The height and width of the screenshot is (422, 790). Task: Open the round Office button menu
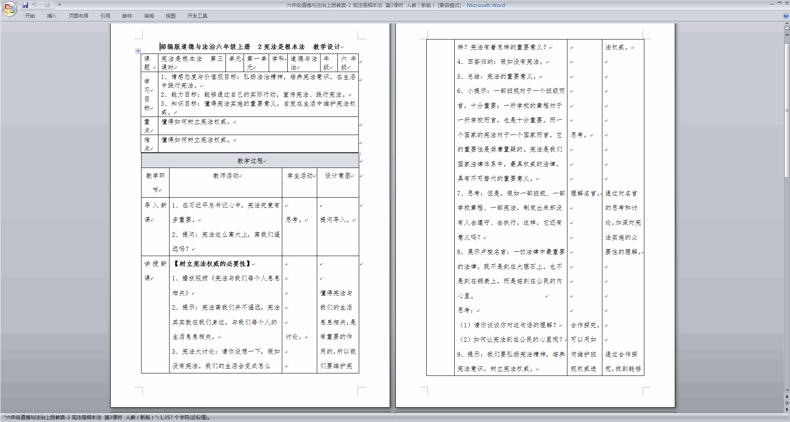(x=9, y=9)
